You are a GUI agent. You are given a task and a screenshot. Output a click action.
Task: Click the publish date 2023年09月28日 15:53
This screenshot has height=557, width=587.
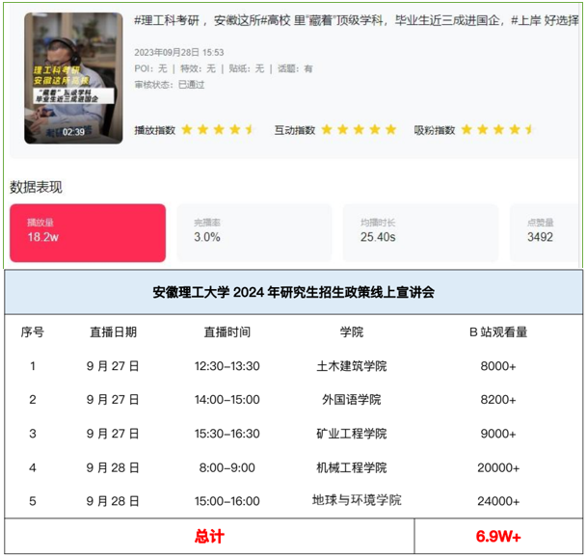click(179, 53)
